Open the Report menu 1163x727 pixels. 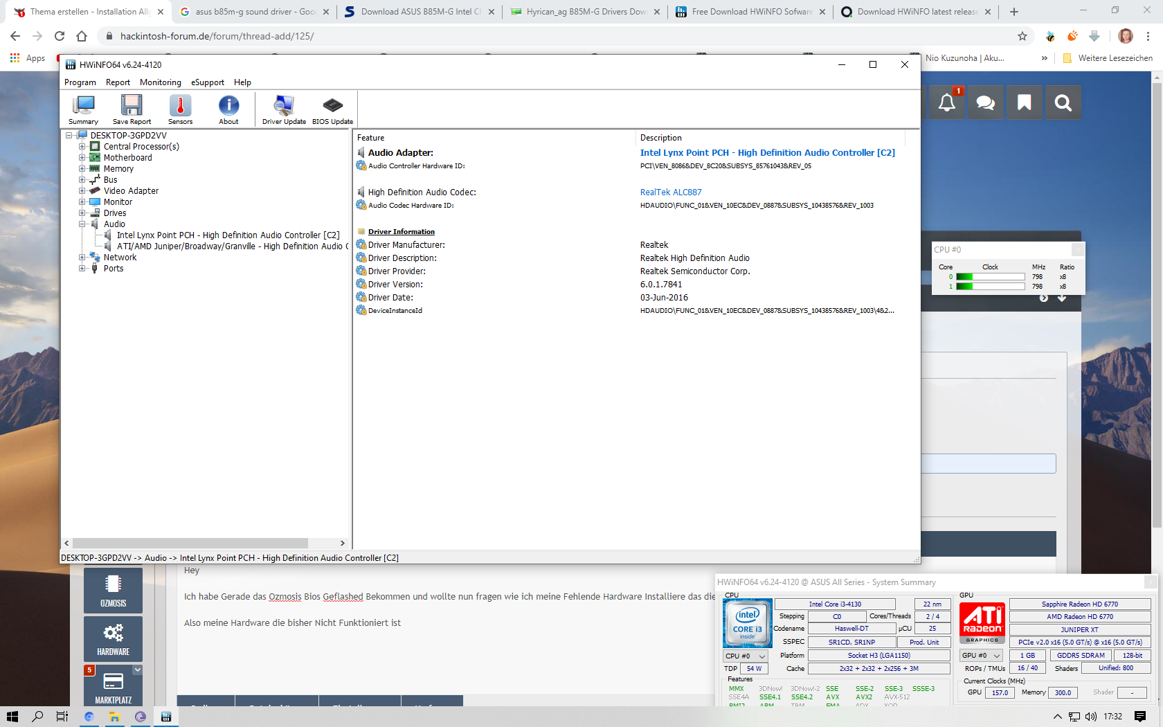tap(118, 82)
